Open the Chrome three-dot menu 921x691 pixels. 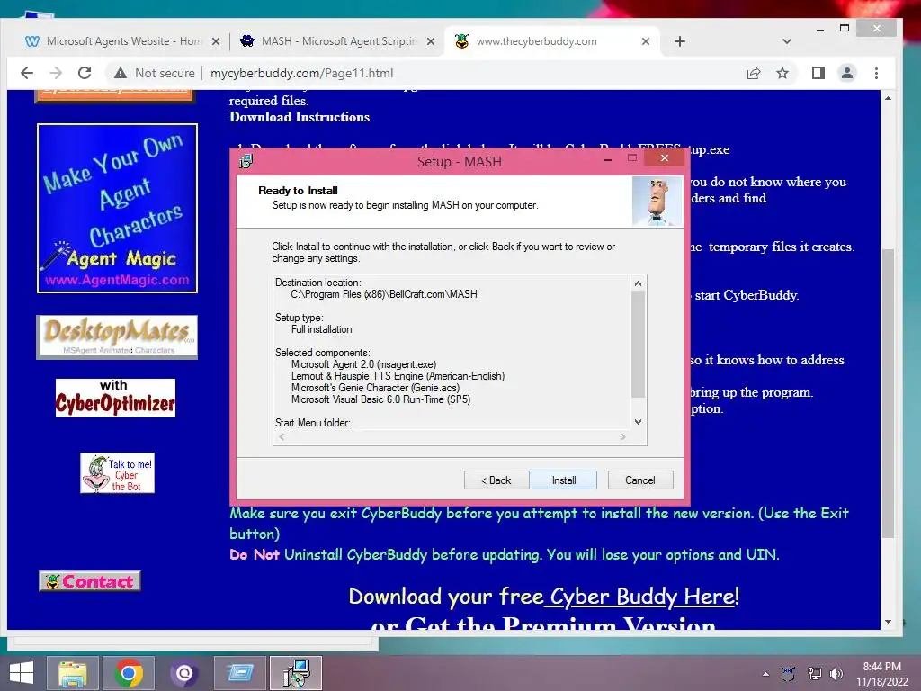point(876,73)
